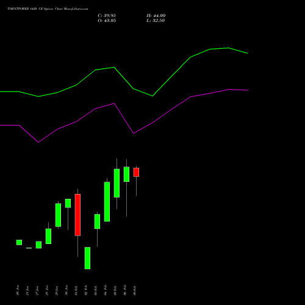Click the 20 Jan date label
The height and width of the screenshot is (305, 305).
(18, 290)
